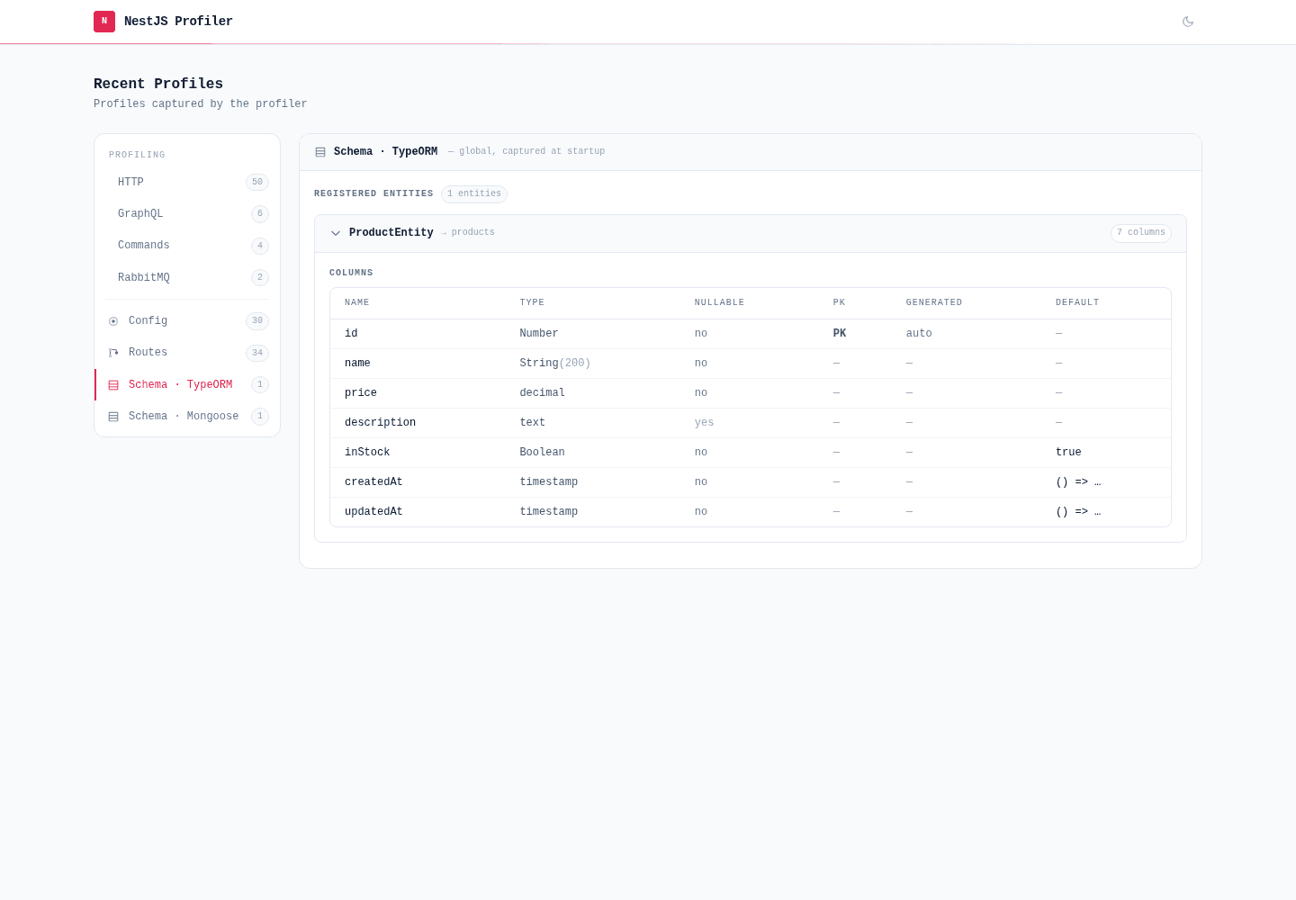The width and height of the screenshot is (1296, 900).
Task: Click the NestJS Profiler title link
Action: (x=178, y=22)
